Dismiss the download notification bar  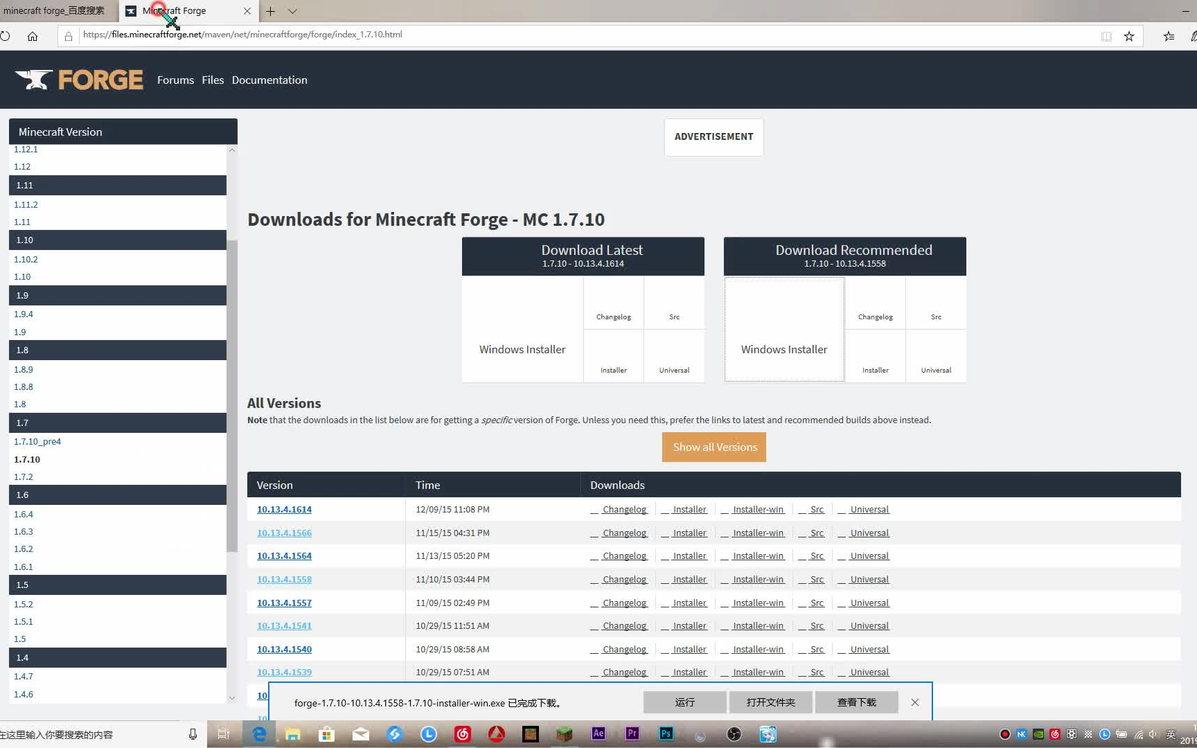[x=915, y=702]
